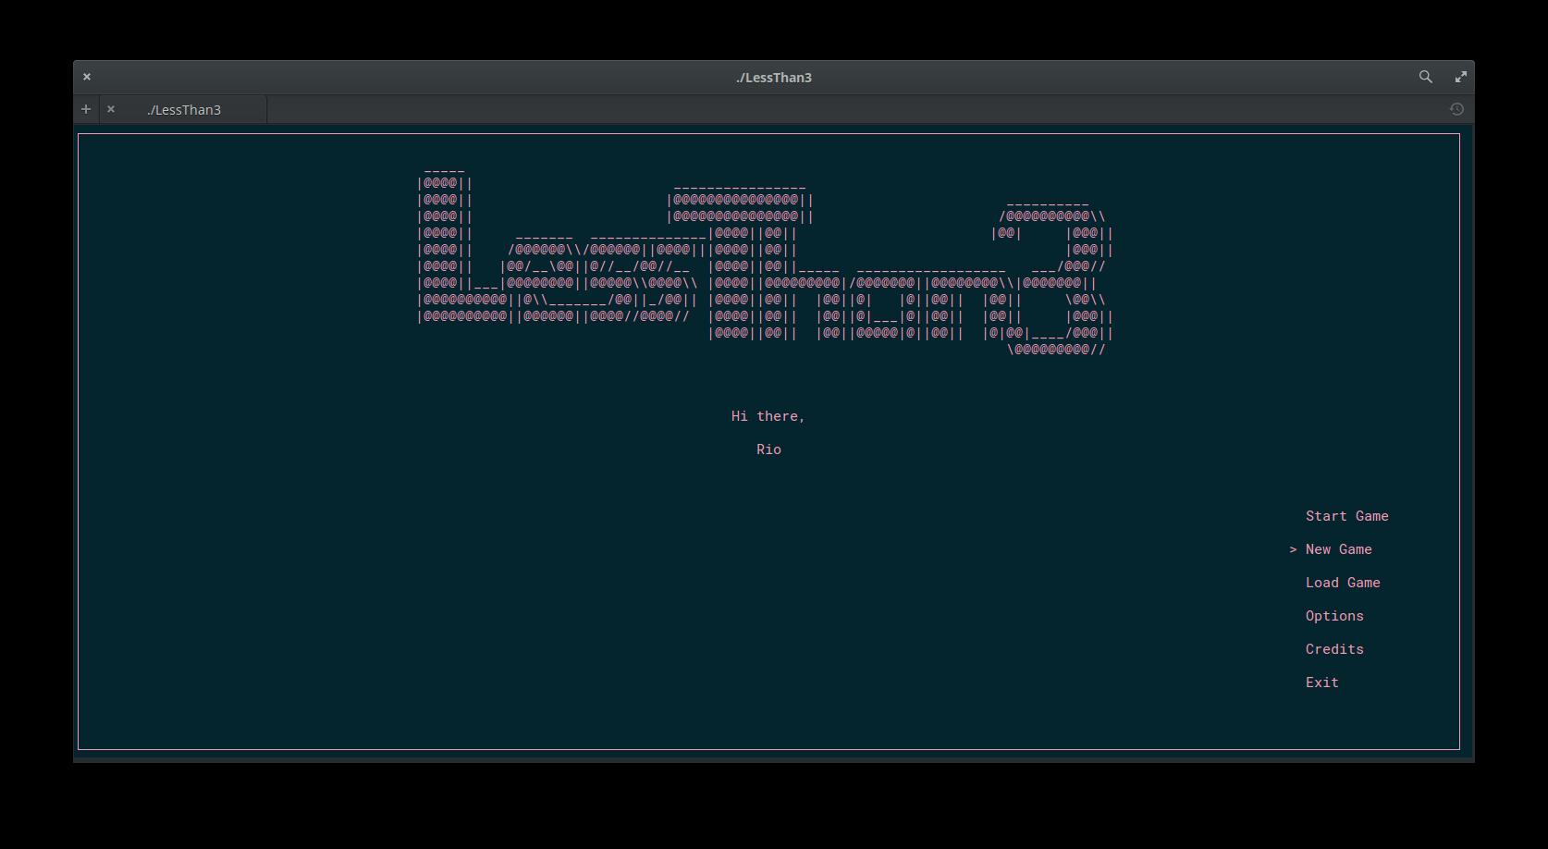Click the ./LessThan3 window title text
The width and height of the screenshot is (1548, 849).
click(x=774, y=77)
